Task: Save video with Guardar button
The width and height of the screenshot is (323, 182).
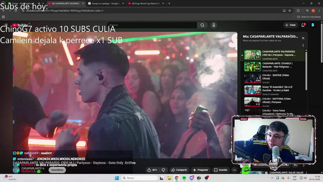Action: (221, 170)
